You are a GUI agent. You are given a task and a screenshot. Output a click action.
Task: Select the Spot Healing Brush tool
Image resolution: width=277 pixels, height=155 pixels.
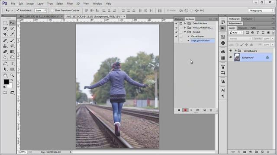pyautogui.click(x=5, y=40)
